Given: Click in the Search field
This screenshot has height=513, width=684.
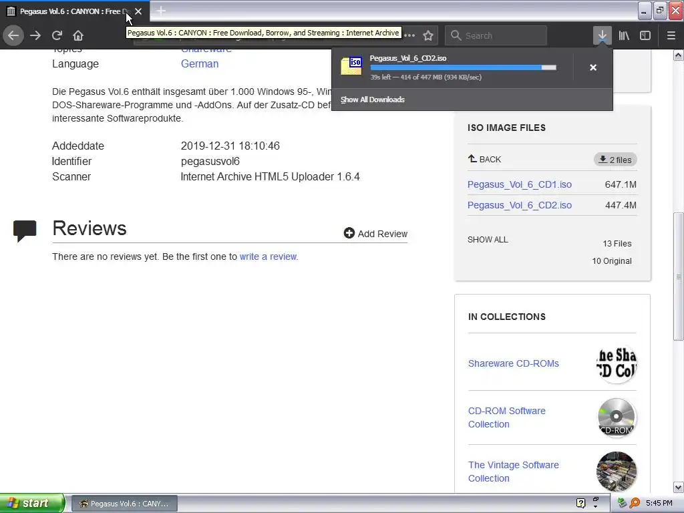Looking at the screenshot, I should (x=496, y=35).
